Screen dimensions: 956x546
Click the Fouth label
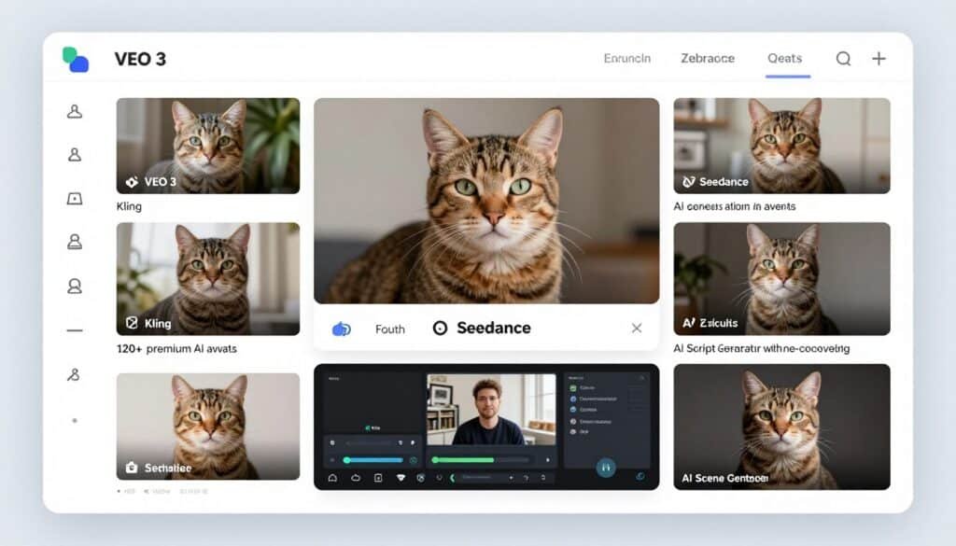pyautogui.click(x=389, y=329)
